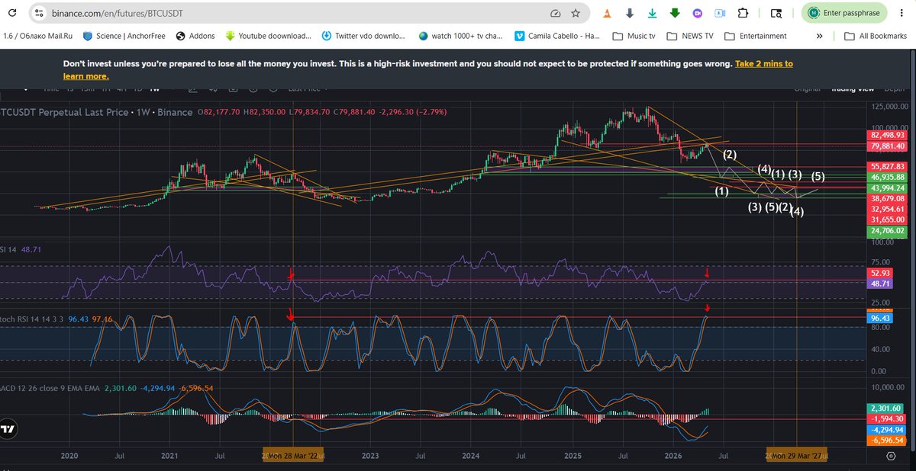
Task: Click the Mon 29 Mar '27 date label
Action: pos(797,456)
